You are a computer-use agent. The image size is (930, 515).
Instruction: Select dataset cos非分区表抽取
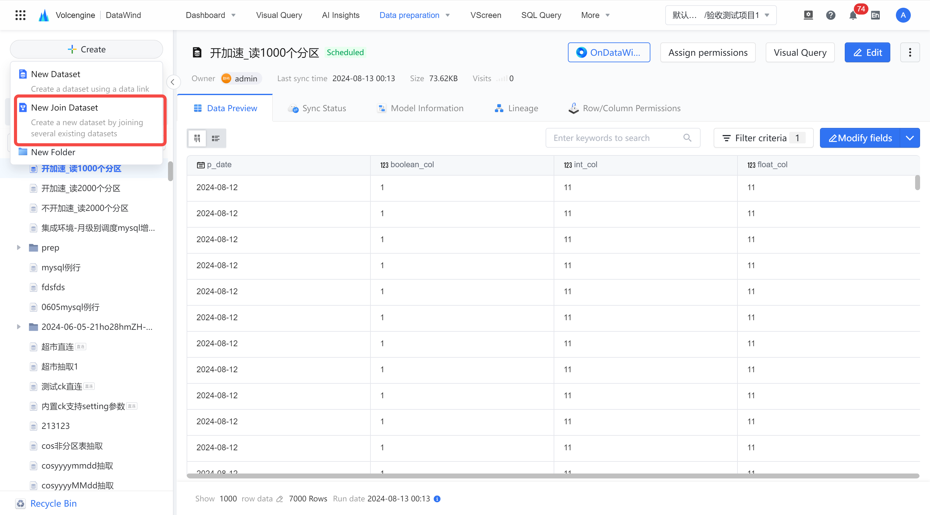click(72, 446)
